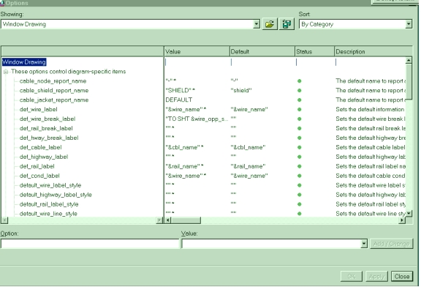Image resolution: width=421 pixels, height=287 pixels.
Task: Select cable_shield_report_name option
Action: tap(54, 90)
